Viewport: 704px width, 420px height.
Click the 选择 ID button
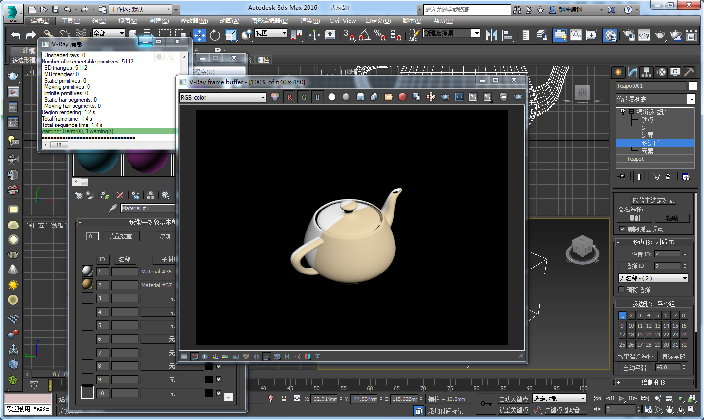[x=635, y=266]
